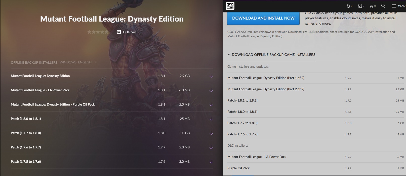Click GOG.com publisher link text
The image size is (406, 176).
[x=130, y=32]
